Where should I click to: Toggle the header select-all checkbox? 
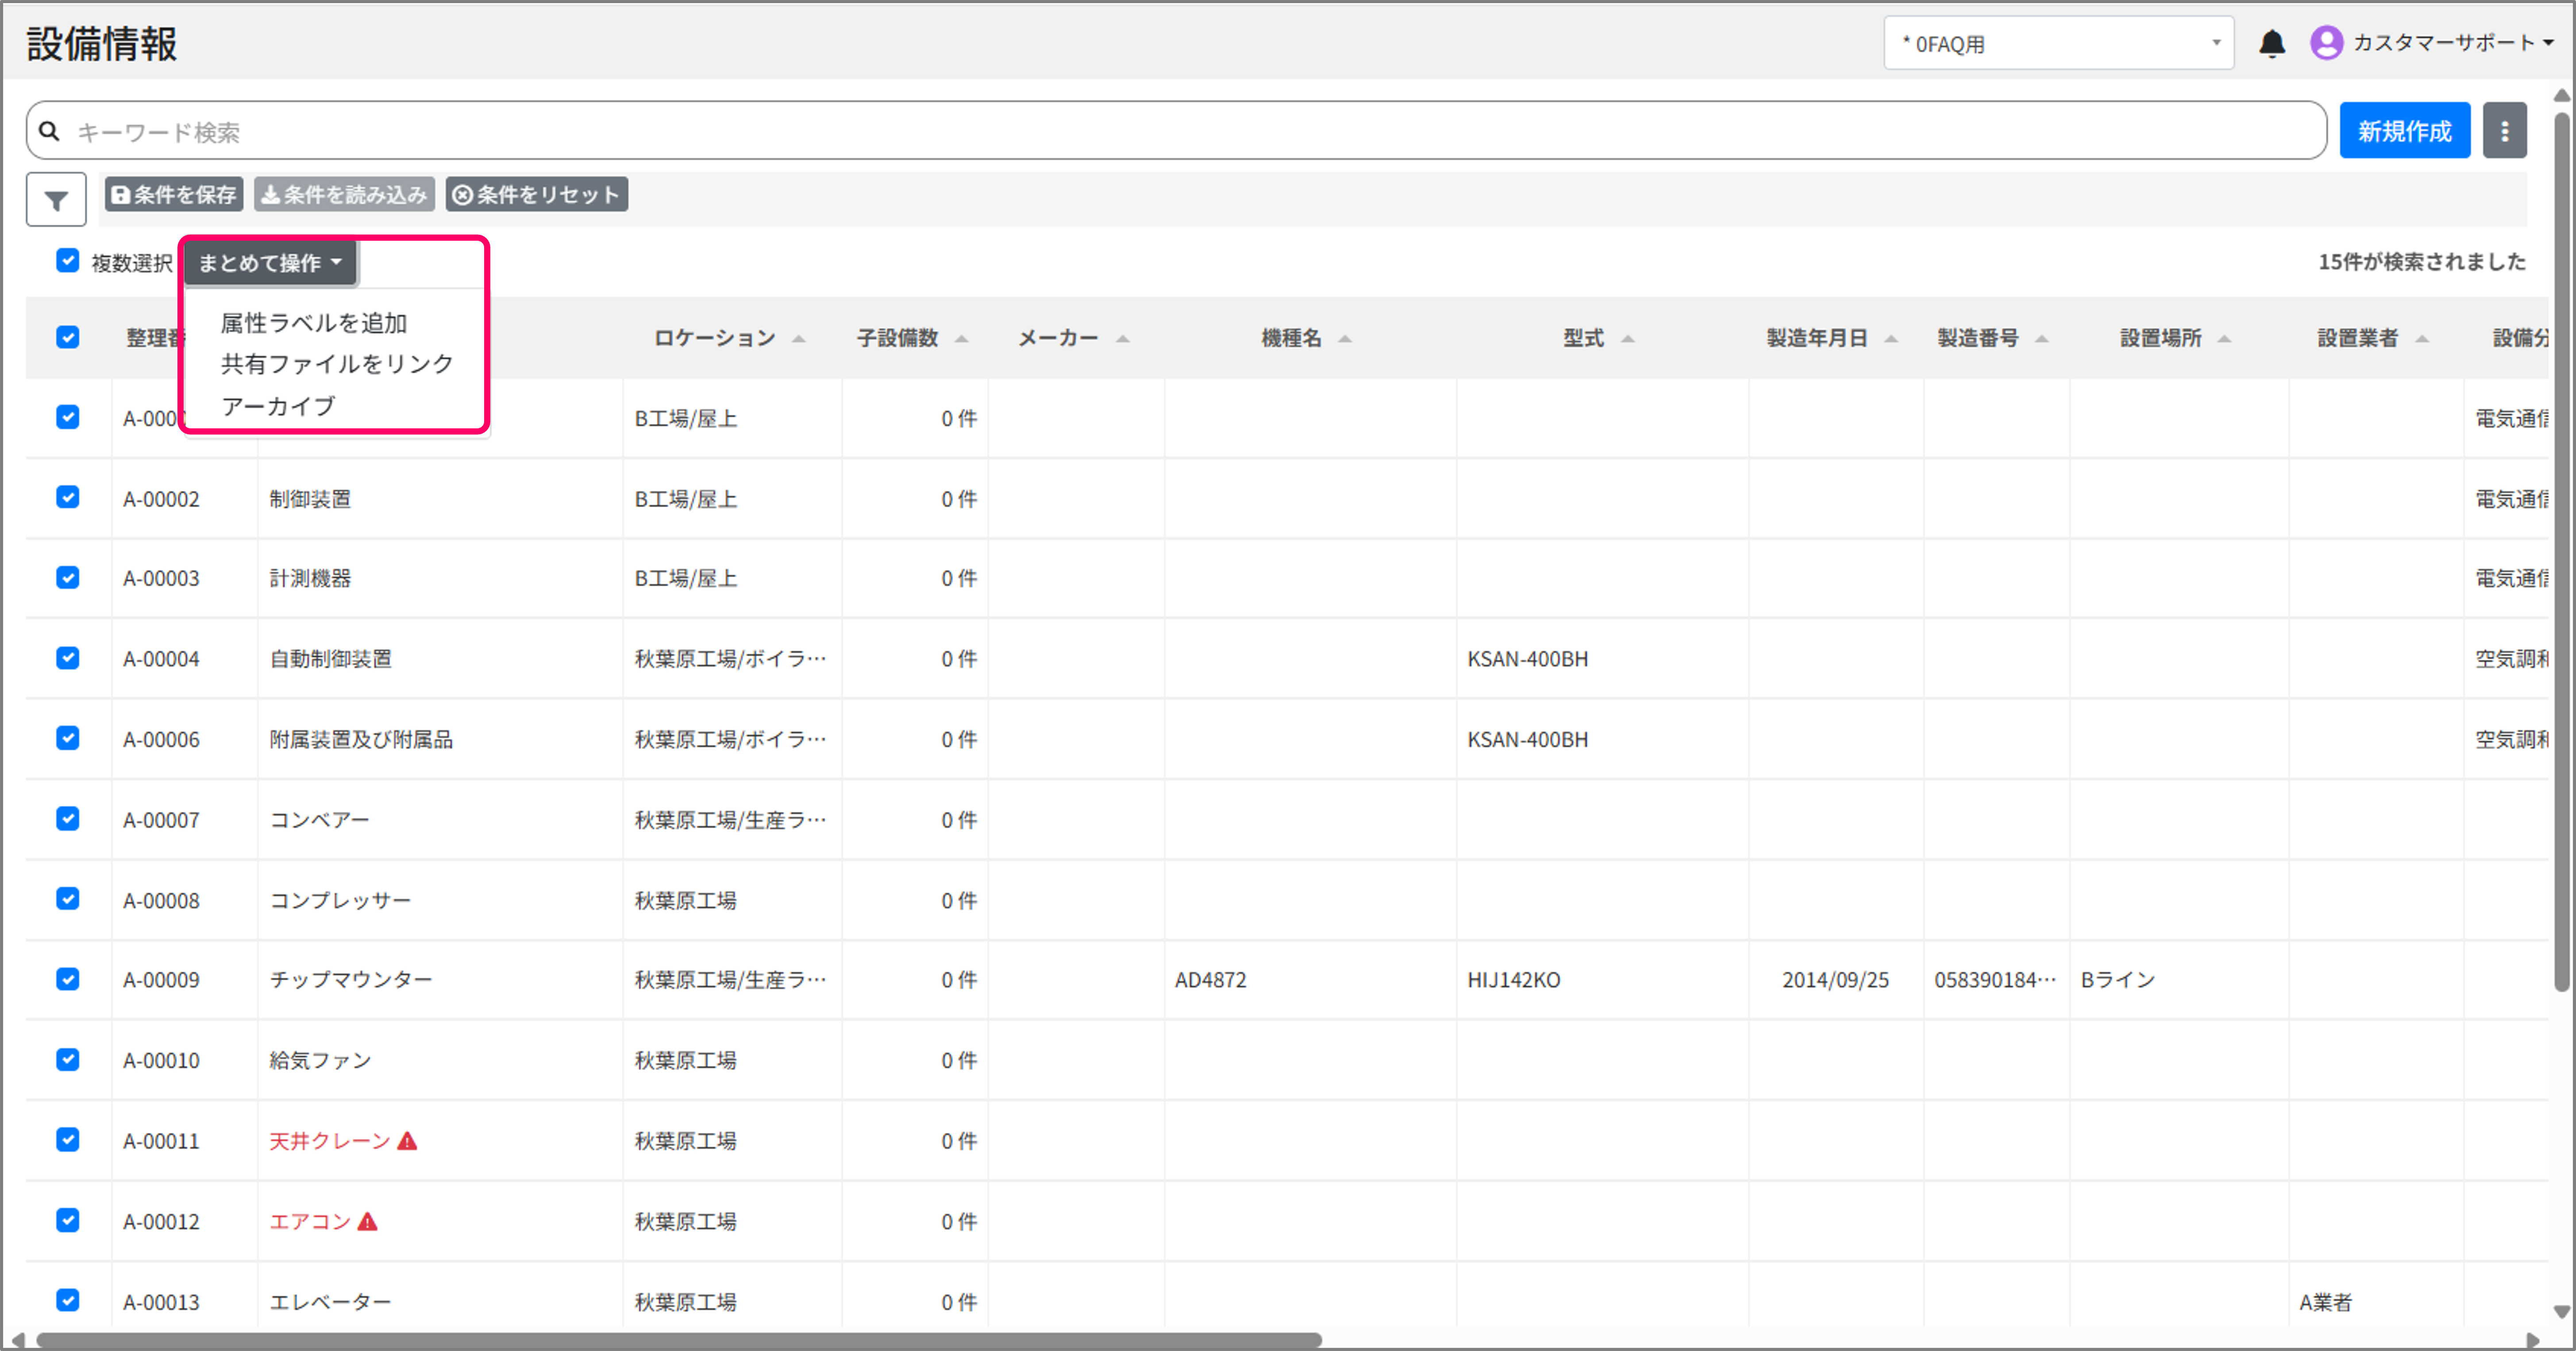pyautogui.click(x=68, y=337)
